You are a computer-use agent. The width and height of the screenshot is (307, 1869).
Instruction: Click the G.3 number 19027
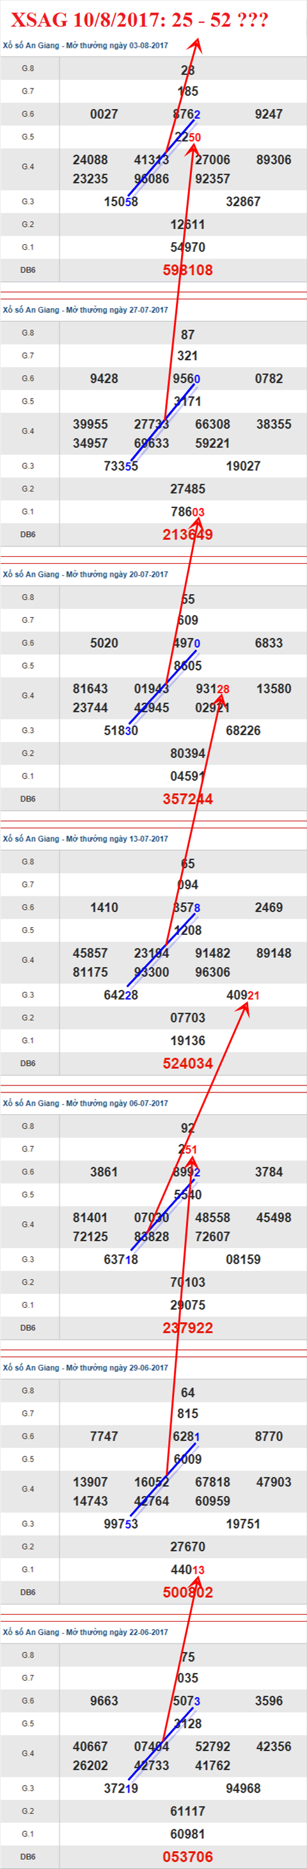(243, 466)
